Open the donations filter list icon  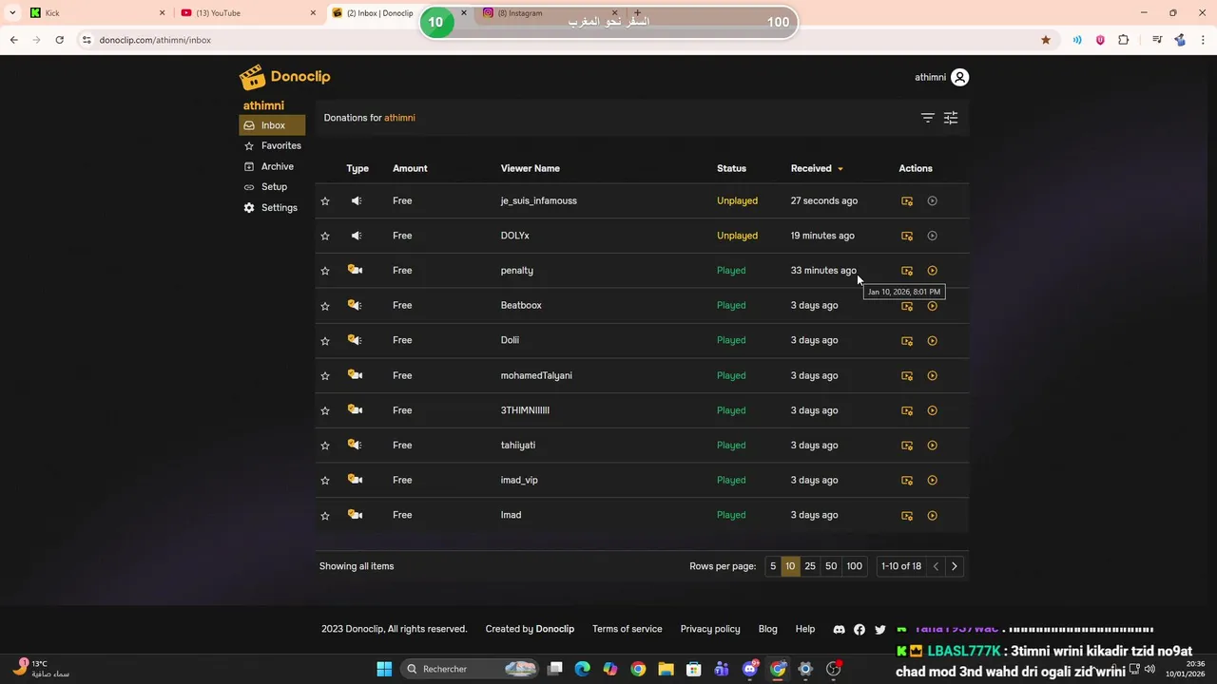(927, 118)
